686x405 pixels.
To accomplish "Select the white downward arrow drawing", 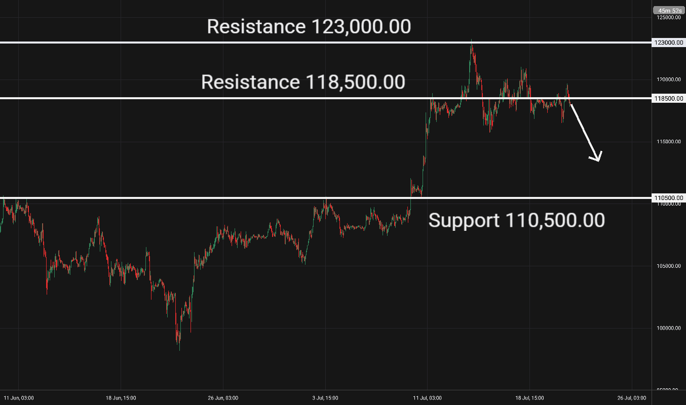I will (x=586, y=133).
